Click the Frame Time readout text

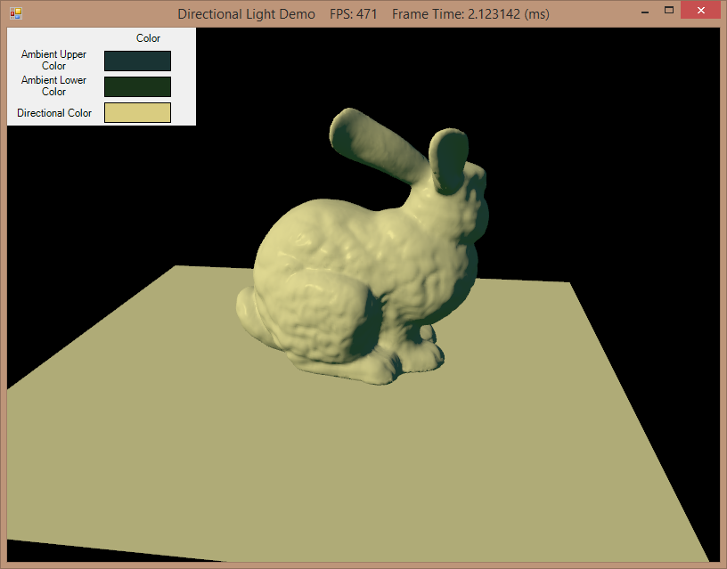(x=470, y=14)
